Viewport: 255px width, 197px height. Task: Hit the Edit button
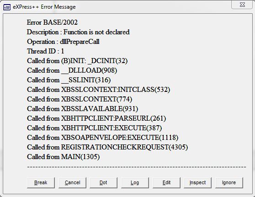pyautogui.click(x=166, y=183)
